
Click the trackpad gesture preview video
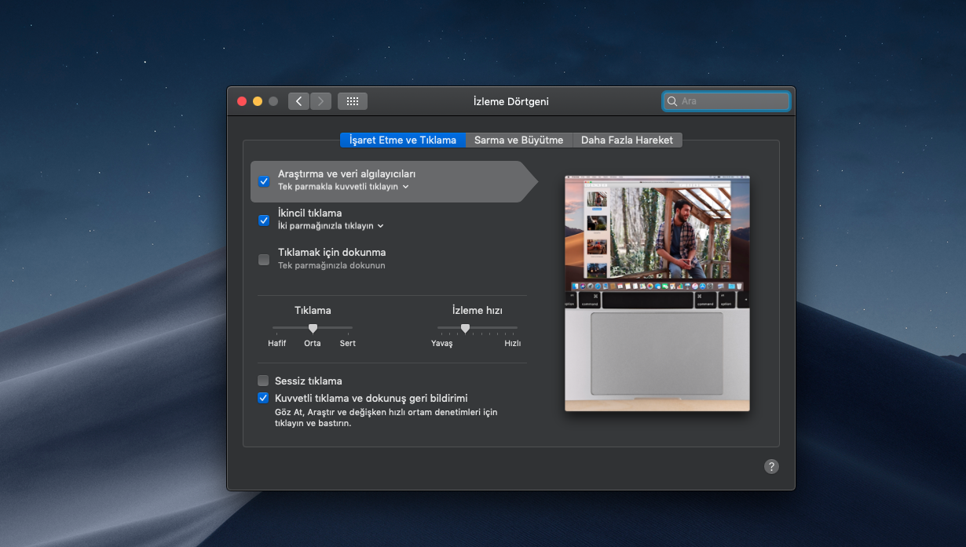click(657, 294)
